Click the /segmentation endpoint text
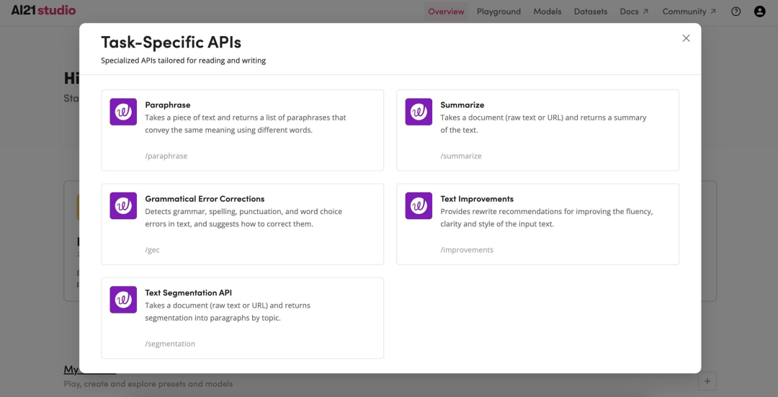Viewport: 778px width, 397px height. [x=170, y=344]
